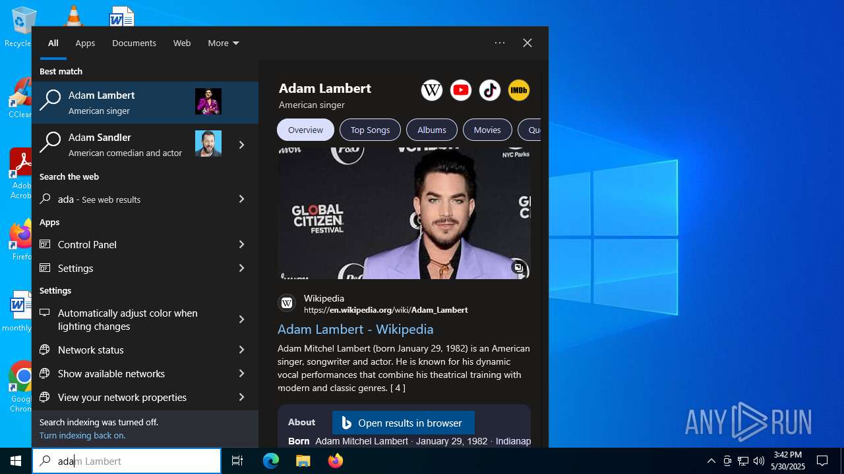Open the TikTok icon for Adam Lambert
Image resolution: width=844 pixels, height=474 pixels.
point(490,90)
